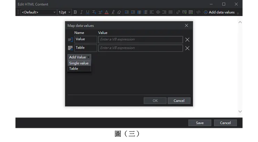The image size is (258, 142).
Task: Focus the VB expression field for Value
Action: click(141, 39)
